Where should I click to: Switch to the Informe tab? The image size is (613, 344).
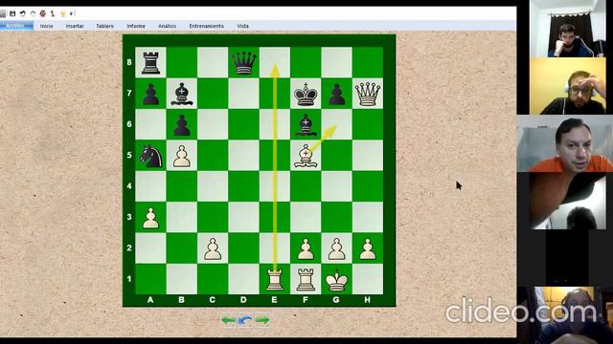coord(136,26)
